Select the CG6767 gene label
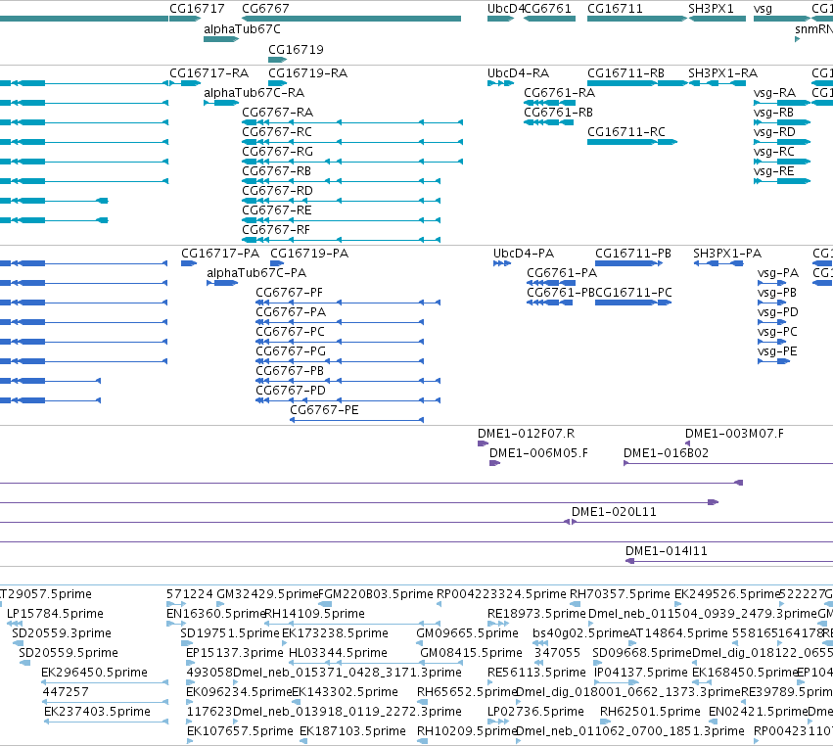 click(265, 9)
